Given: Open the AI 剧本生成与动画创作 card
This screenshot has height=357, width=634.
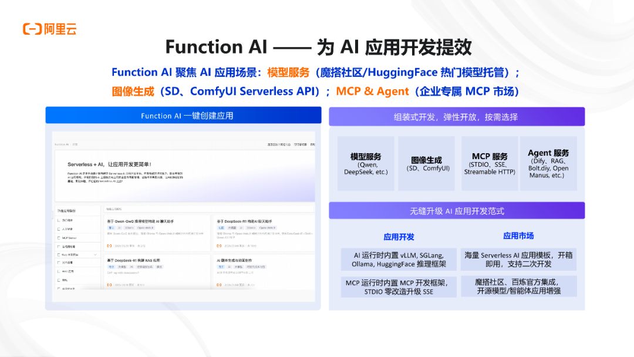Looking at the screenshot, I should [263, 272].
